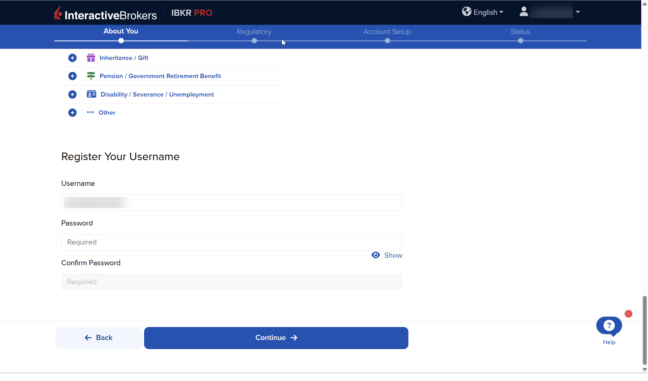Click the Back button

click(x=98, y=338)
